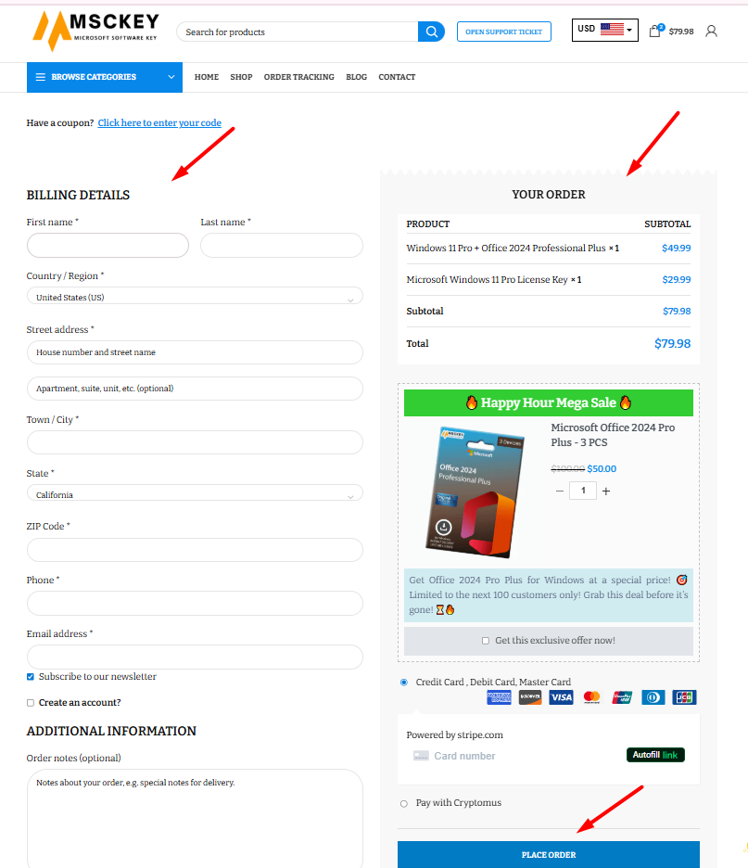
Task: Tick Get this exclusive offer now checkbox
Action: coord(486,641)
